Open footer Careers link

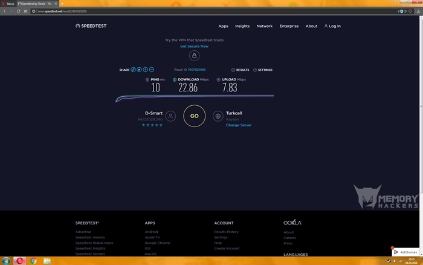(289, 238)
